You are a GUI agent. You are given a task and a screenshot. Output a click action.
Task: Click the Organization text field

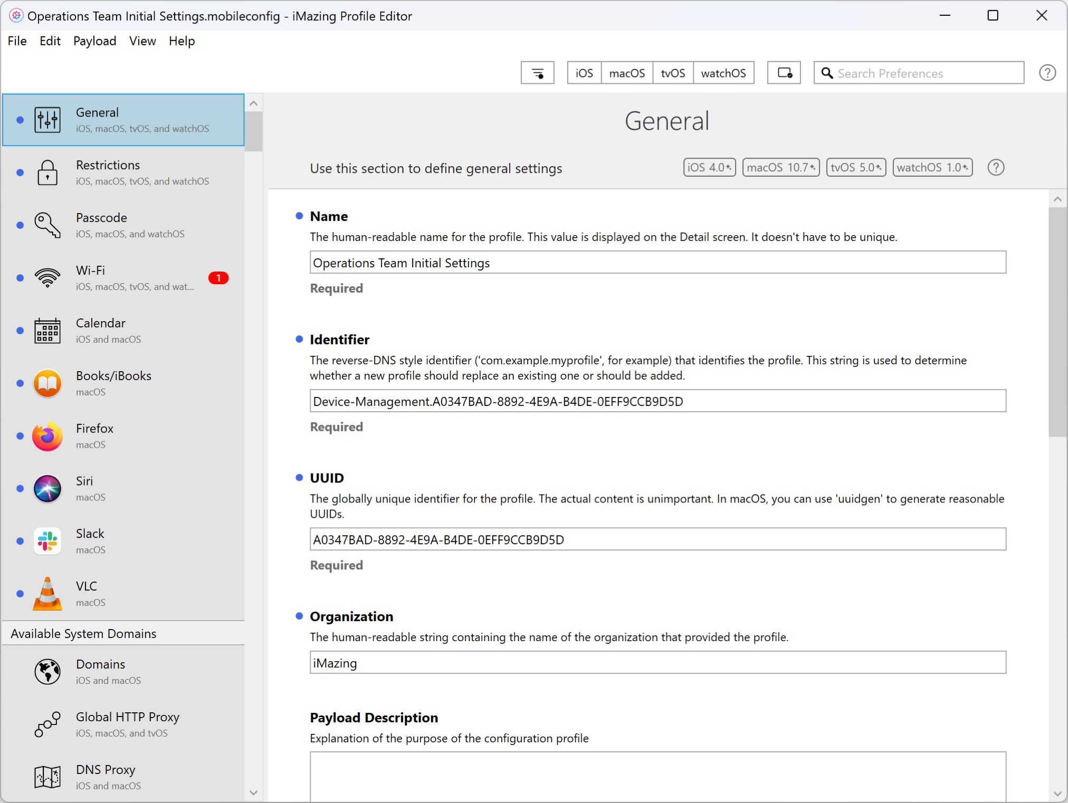(657, 663)
